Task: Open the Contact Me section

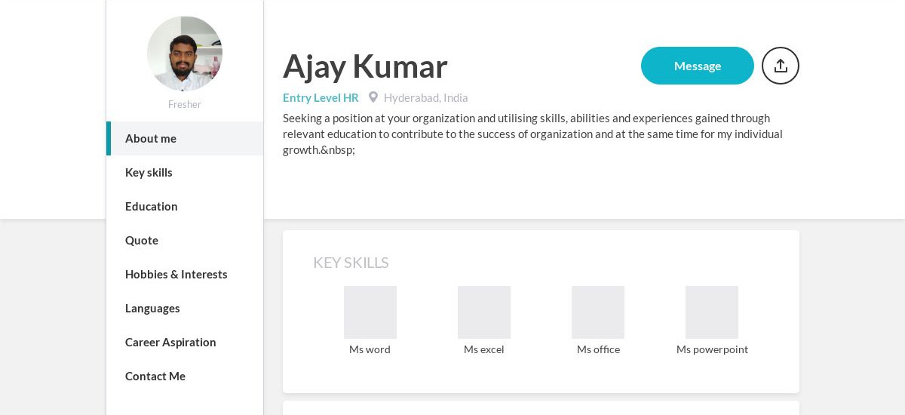Action: tap(185, 376)
